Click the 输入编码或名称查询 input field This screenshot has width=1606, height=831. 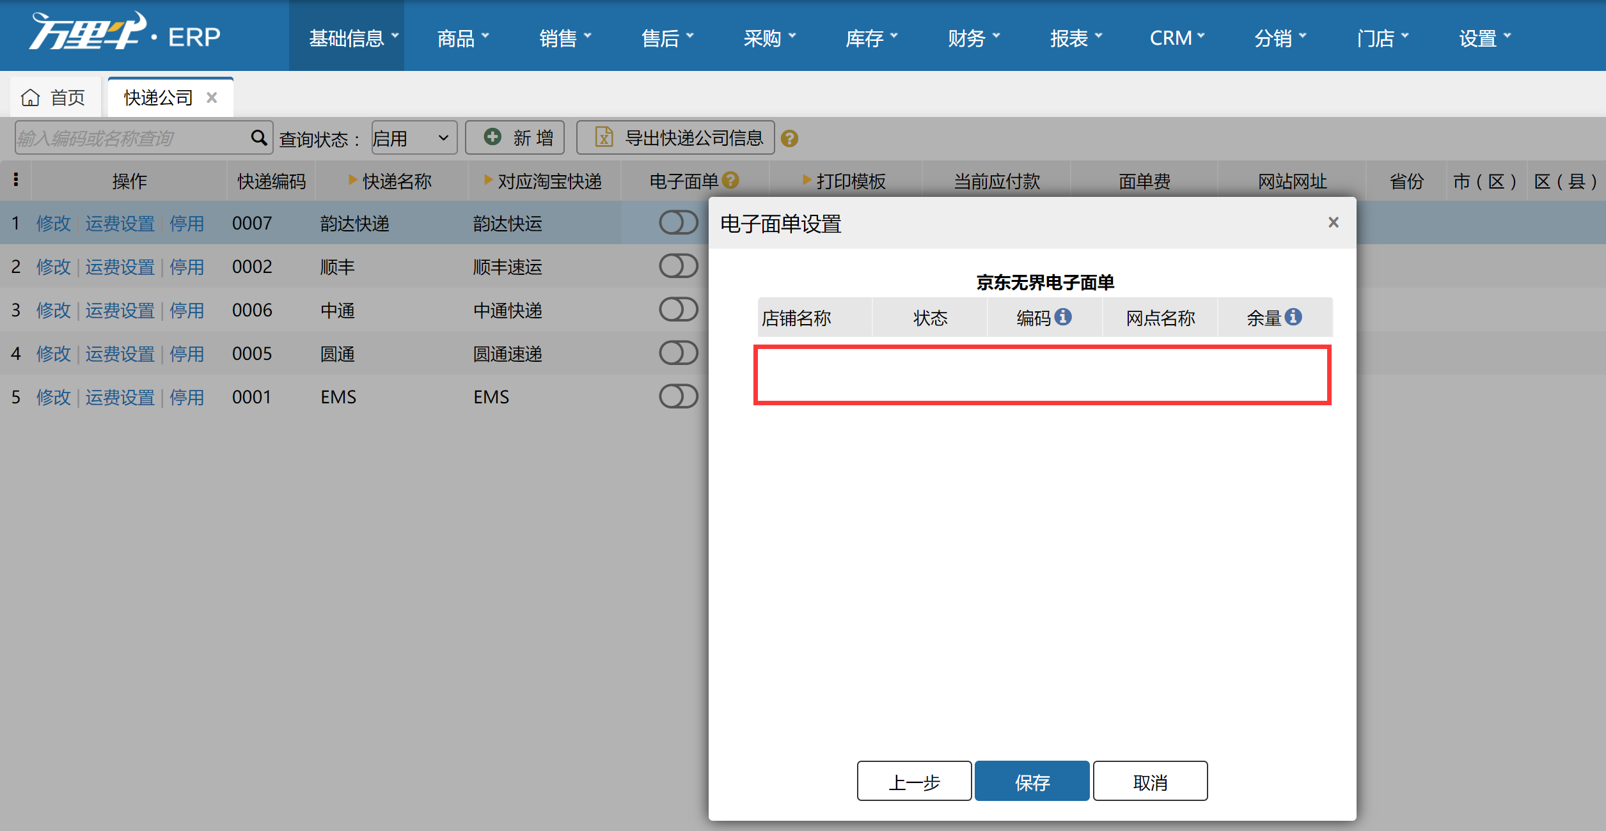pyautogui.click(x=128, y=137)
